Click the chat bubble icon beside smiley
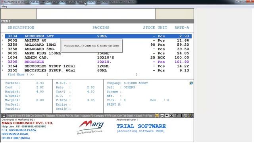This screenshot has height=143, width=254. point(162,116)
